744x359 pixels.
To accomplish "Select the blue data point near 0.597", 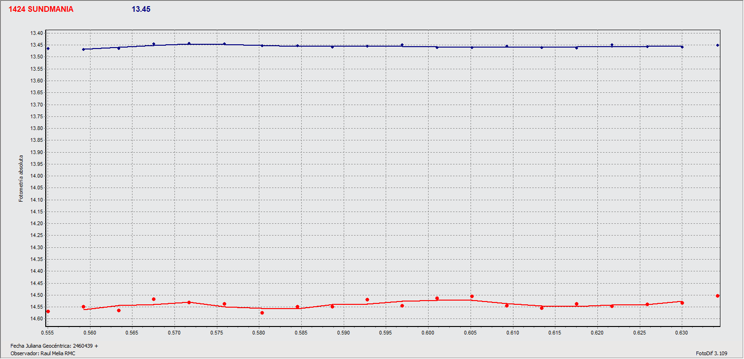I will point(402,45).
